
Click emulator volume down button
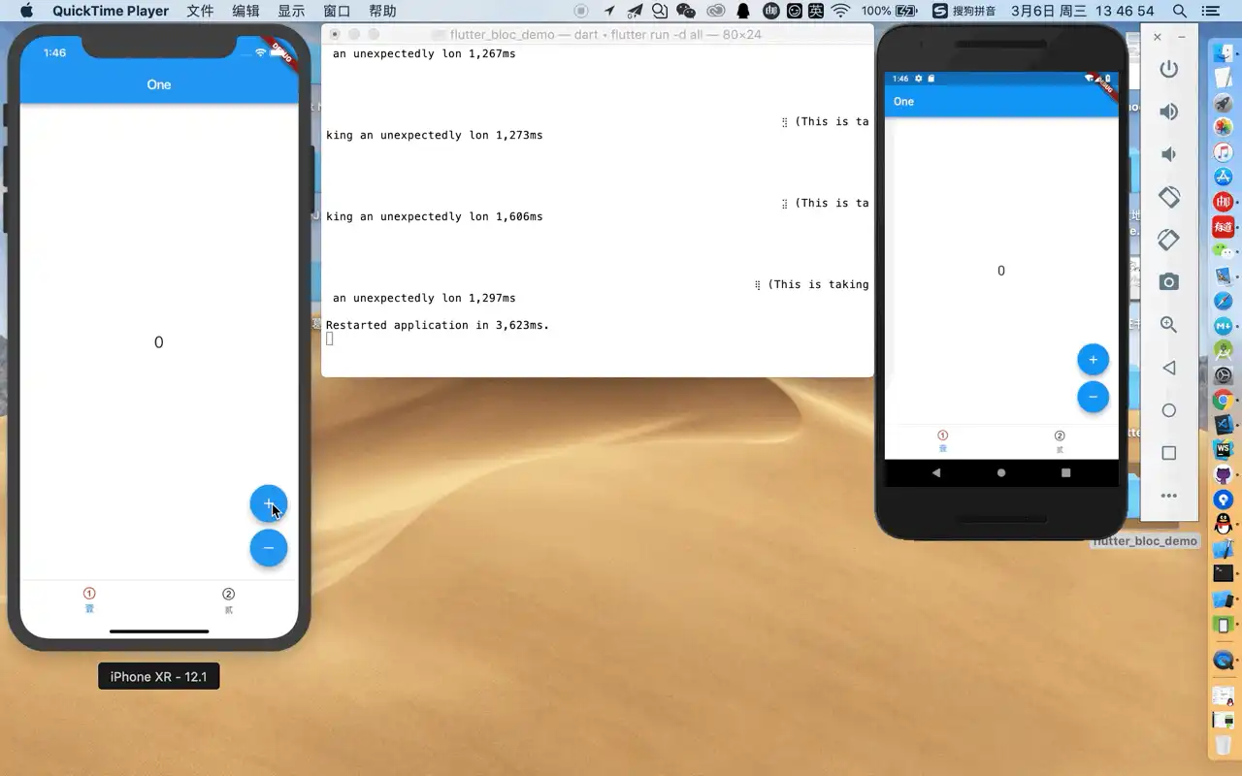1169,154
